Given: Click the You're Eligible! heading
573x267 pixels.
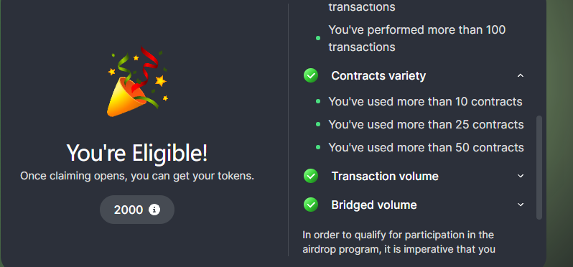Looking at the screenshot, I should pyautogui.click(x=137, y=152).
